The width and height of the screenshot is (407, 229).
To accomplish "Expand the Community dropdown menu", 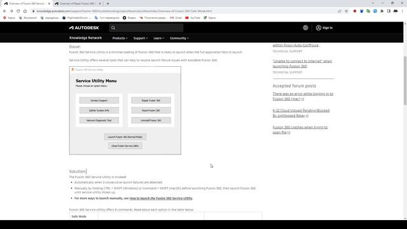I will point(179,38).
